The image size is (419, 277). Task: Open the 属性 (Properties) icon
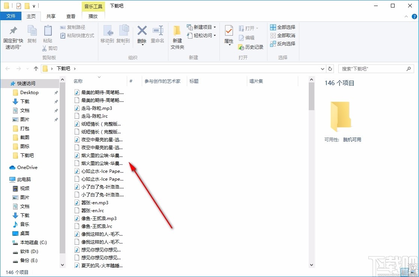[x=228, y=36]
